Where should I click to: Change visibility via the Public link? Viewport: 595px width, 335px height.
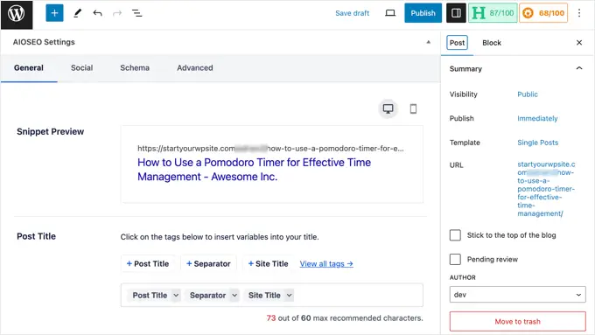click(528, 94)
